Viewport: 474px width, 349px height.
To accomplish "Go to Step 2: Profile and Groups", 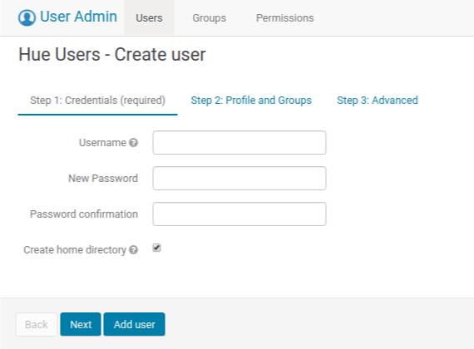I will pyautogui.click(x=251, y=101).
